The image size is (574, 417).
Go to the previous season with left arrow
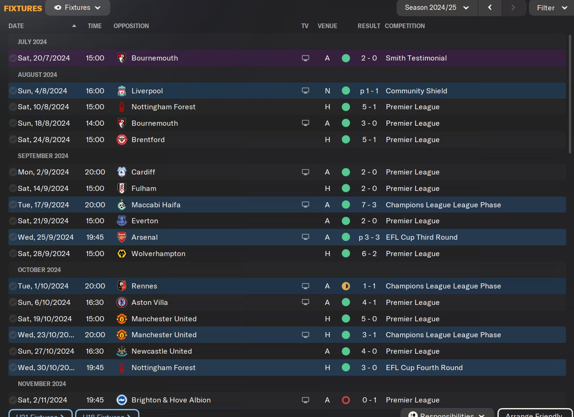[490, 8]
